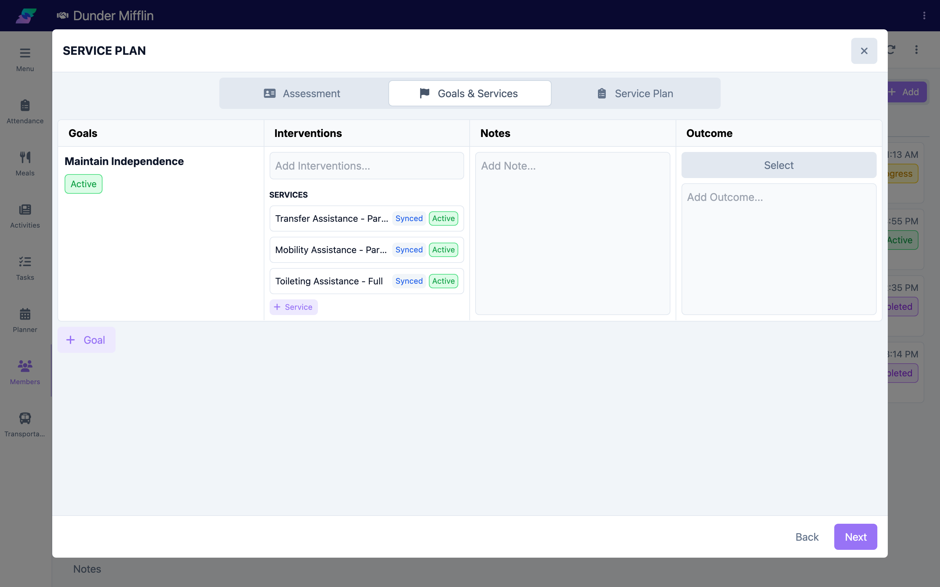This screenshot has width=940, height=587.
Task: Open the Toileting Assistance - Full row
Action: [367, 281]
